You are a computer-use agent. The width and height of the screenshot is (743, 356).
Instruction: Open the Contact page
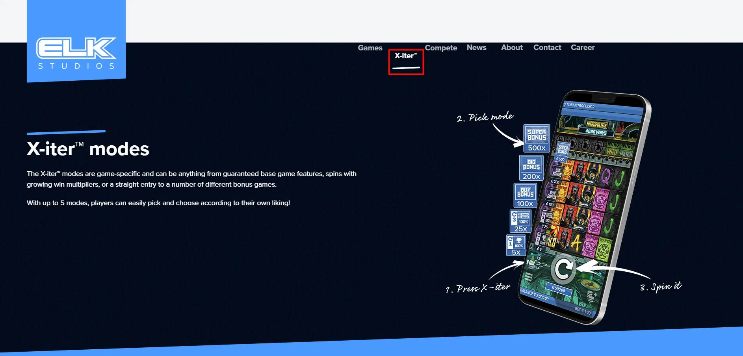[547, 47]
